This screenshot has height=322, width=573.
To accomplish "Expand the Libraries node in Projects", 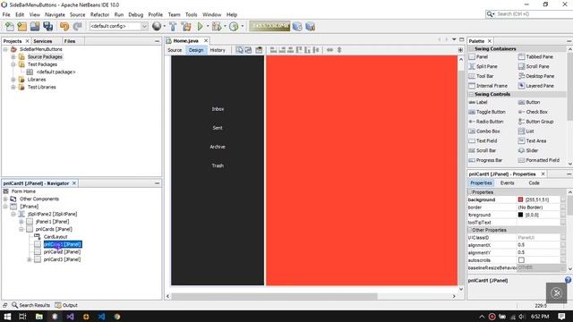I will click(x=13, y=80).
